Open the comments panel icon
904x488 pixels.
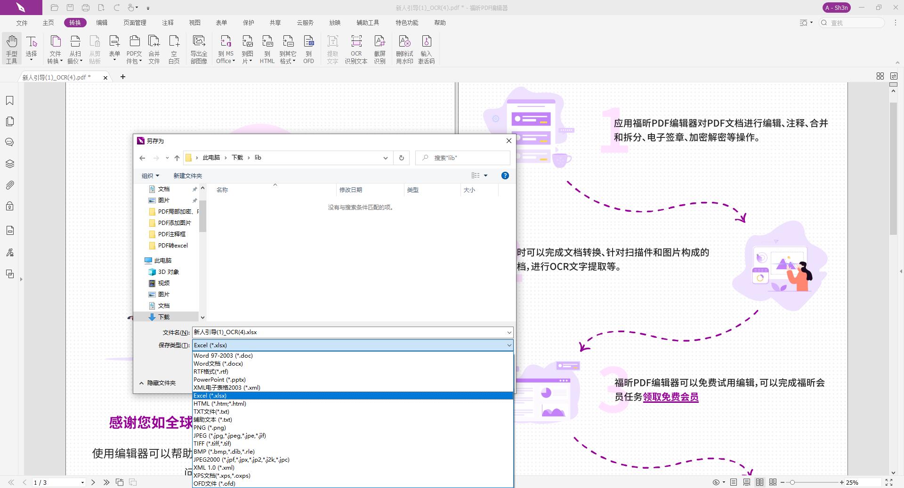click(10, 142)
